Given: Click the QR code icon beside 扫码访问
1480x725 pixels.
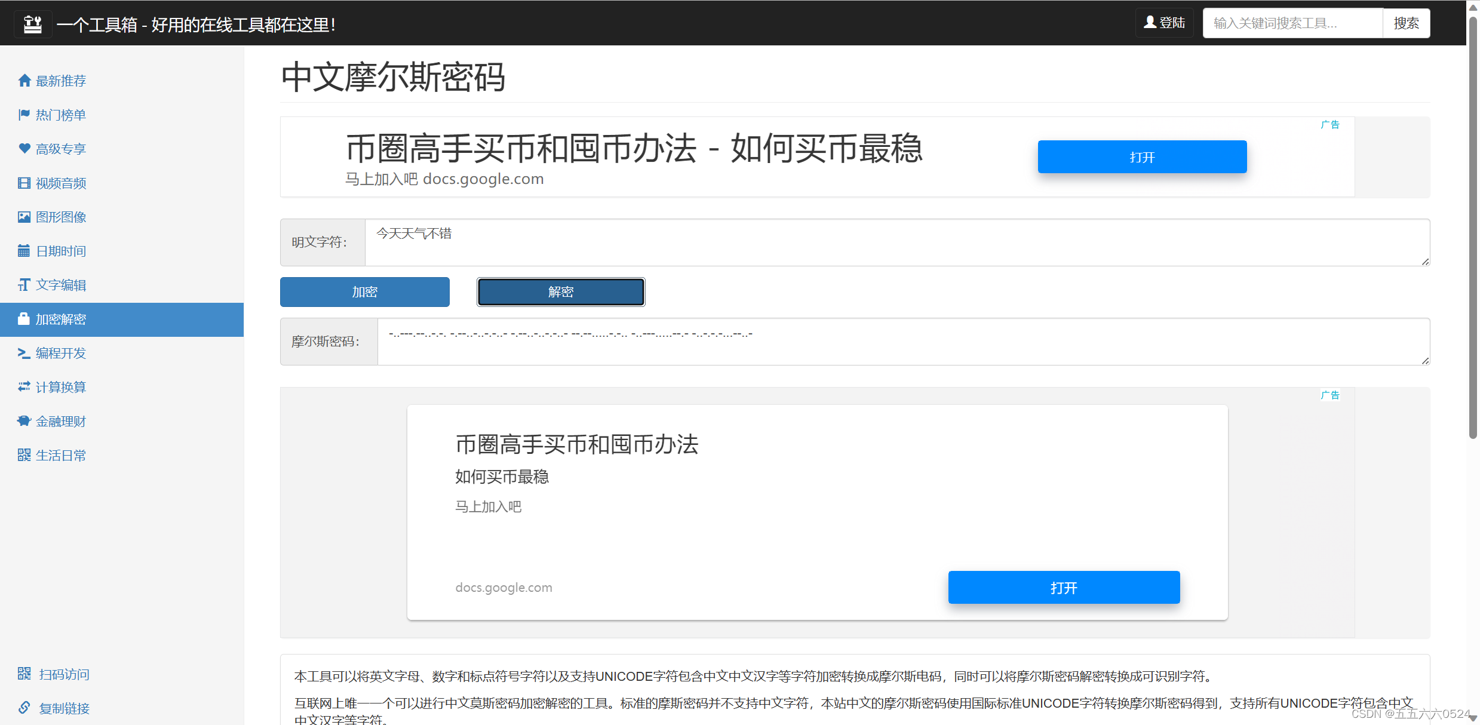Looking at the screenshot, I should pos(24,674).
